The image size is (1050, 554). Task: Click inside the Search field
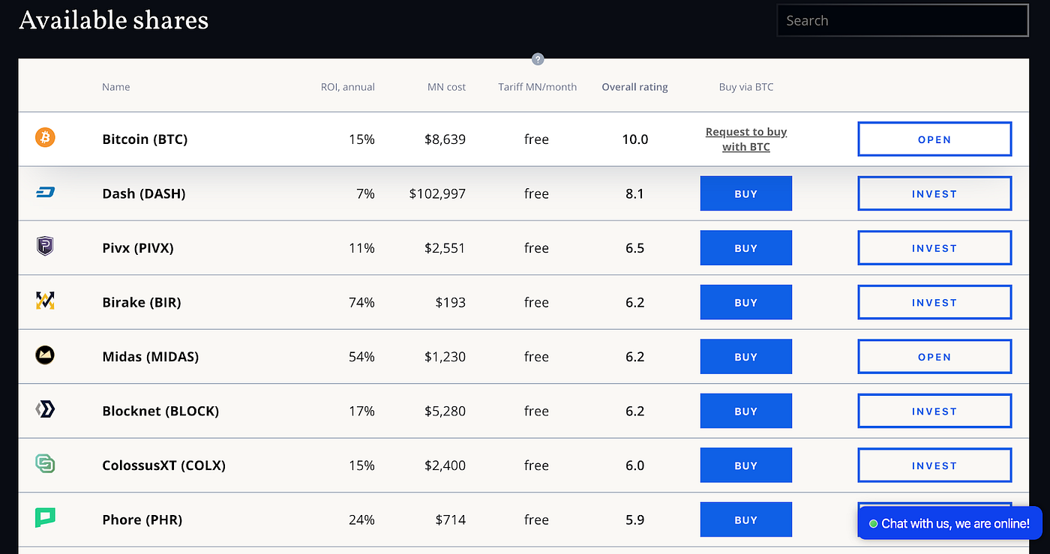pos(901,20)
